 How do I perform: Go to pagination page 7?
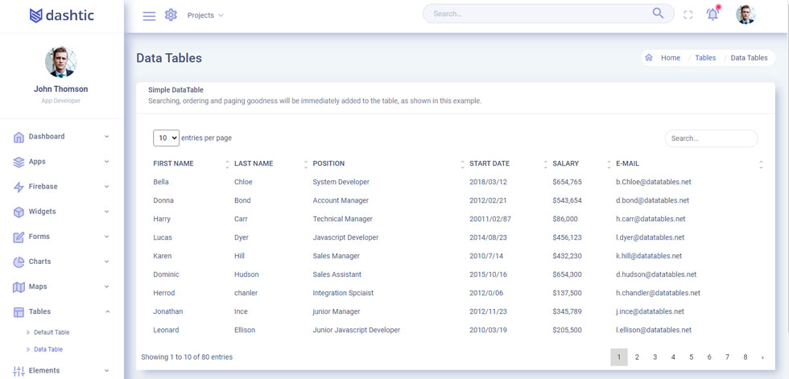728,357
